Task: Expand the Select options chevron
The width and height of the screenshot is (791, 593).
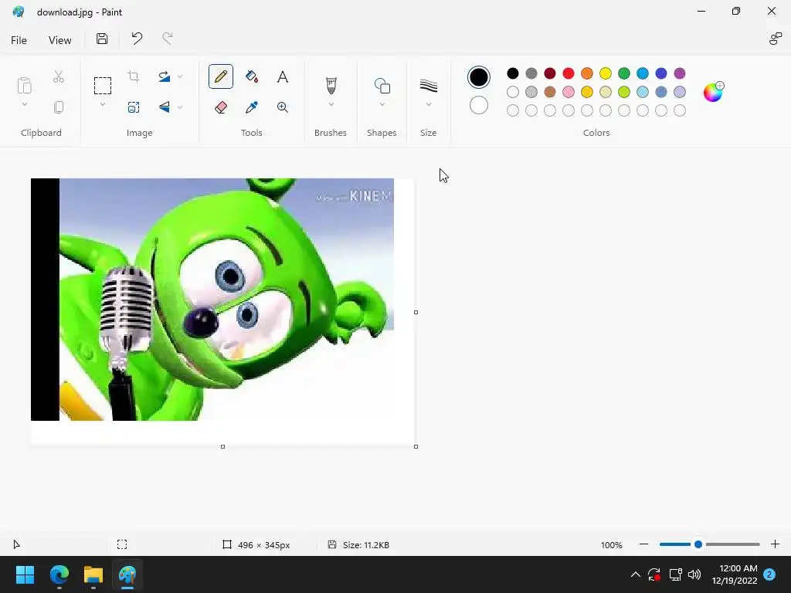Action: tap(103, 104)
